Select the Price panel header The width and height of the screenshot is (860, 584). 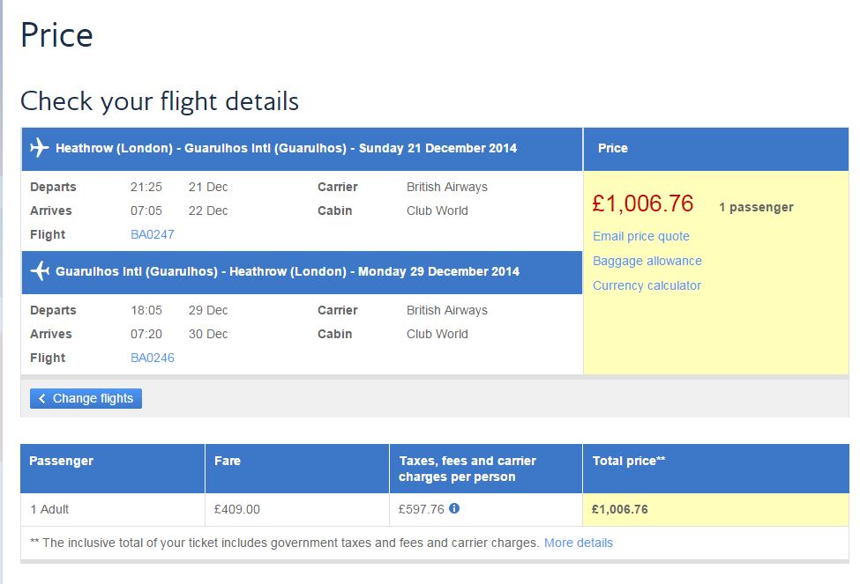613,148
